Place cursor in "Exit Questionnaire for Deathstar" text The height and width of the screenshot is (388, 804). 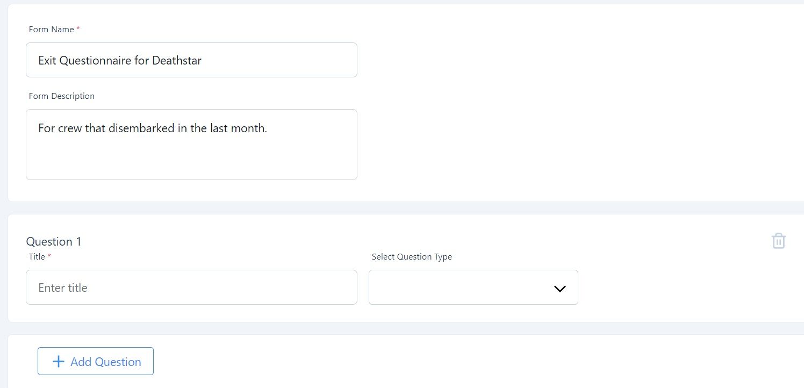click(x=119, y=61)
